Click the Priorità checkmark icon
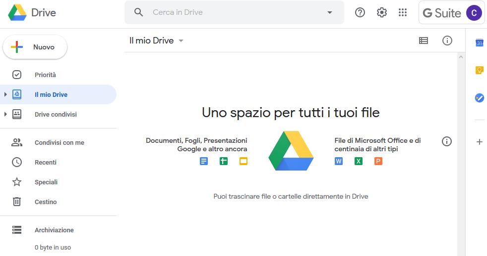Image resolution: width=487 pixels, height=256 pixels. [x=17, y=75]
